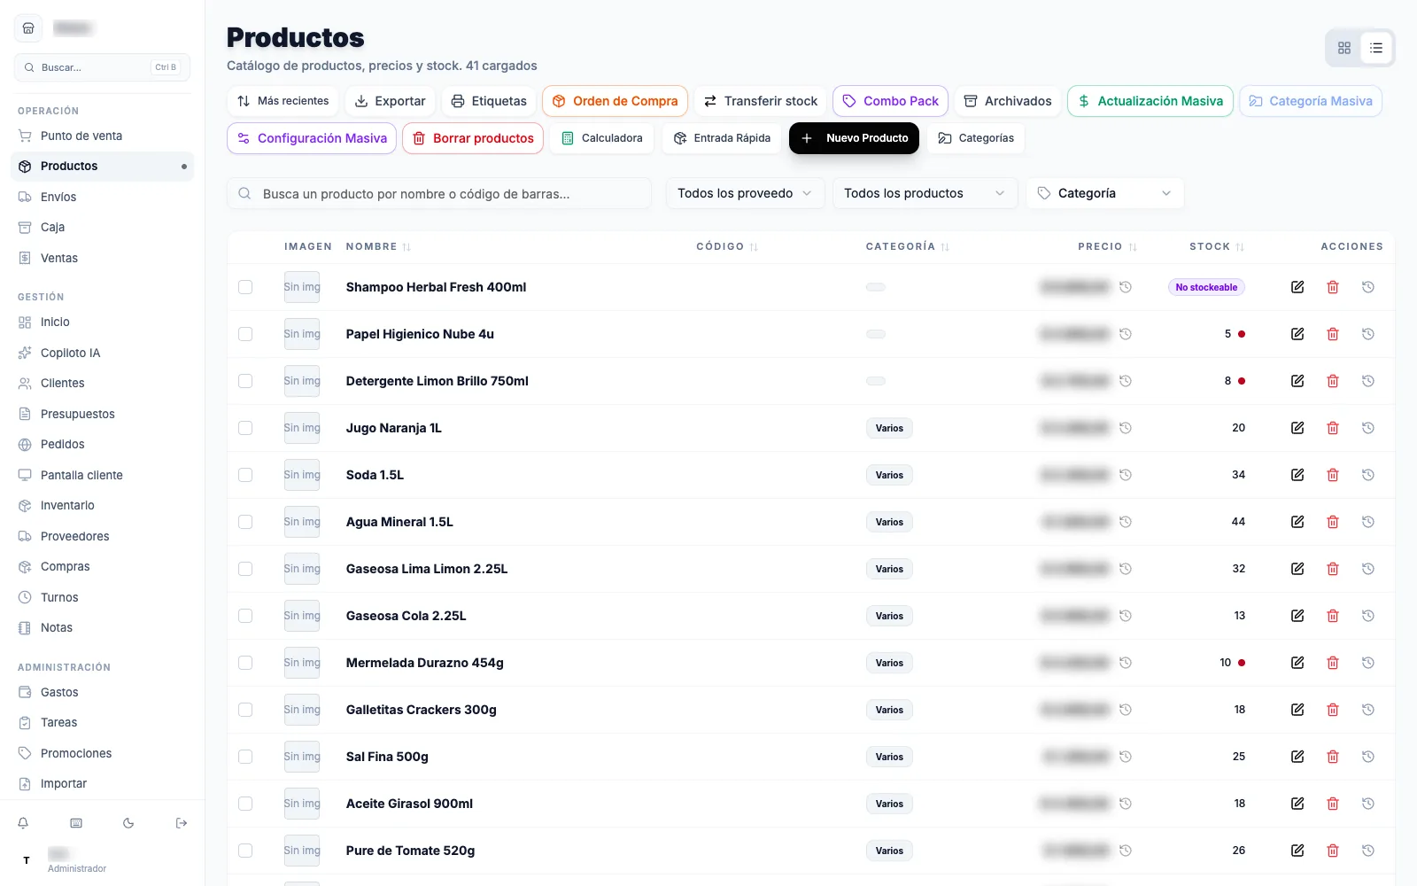
Task: Open Copiloto IA from sidebar
Action: (x=103, y=353)
